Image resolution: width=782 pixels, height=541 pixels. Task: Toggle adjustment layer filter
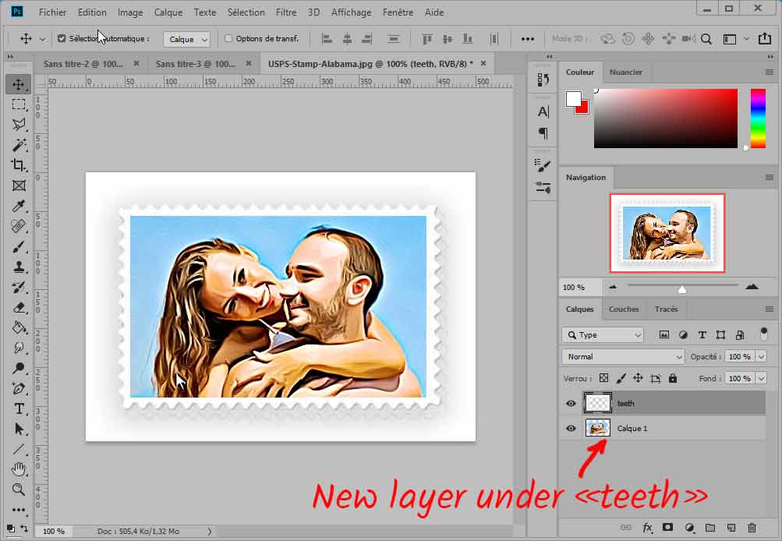[x=683, y=335]
